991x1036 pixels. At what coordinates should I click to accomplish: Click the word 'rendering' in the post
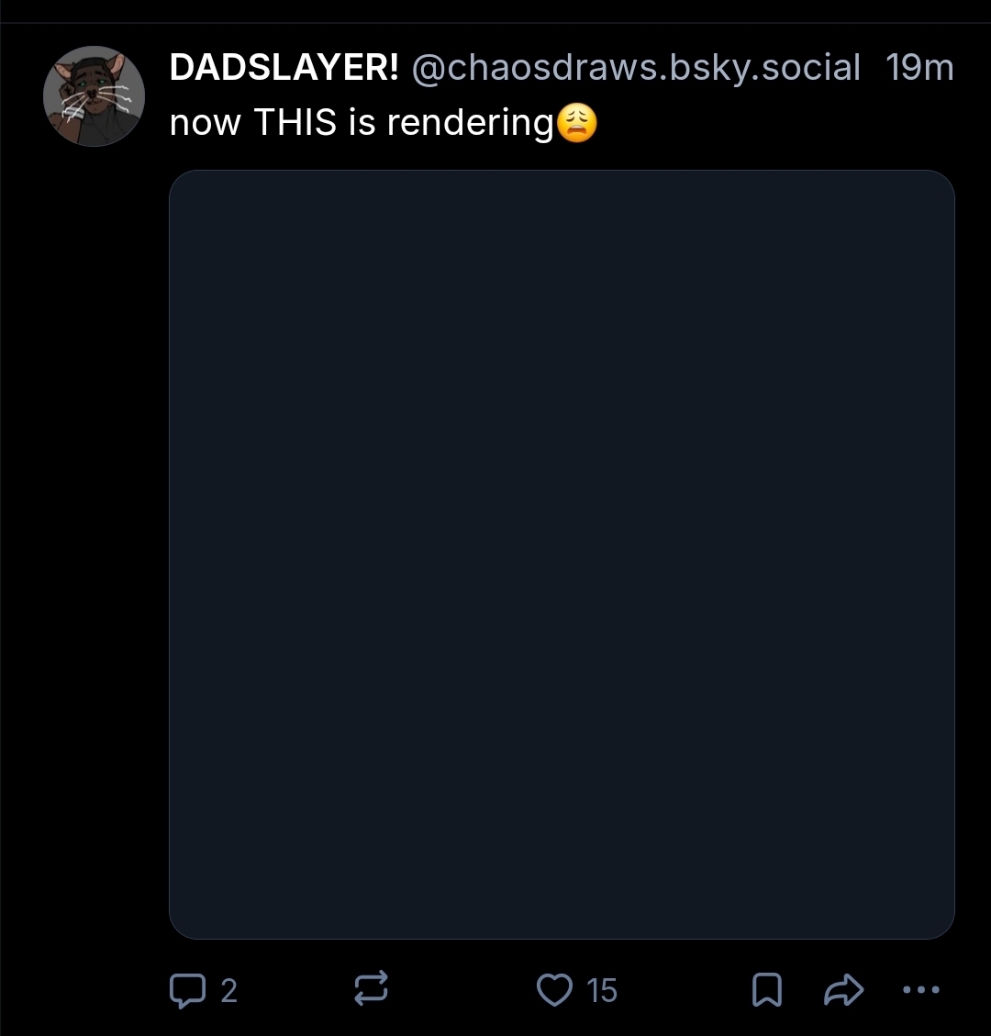(x=470, y=123)
